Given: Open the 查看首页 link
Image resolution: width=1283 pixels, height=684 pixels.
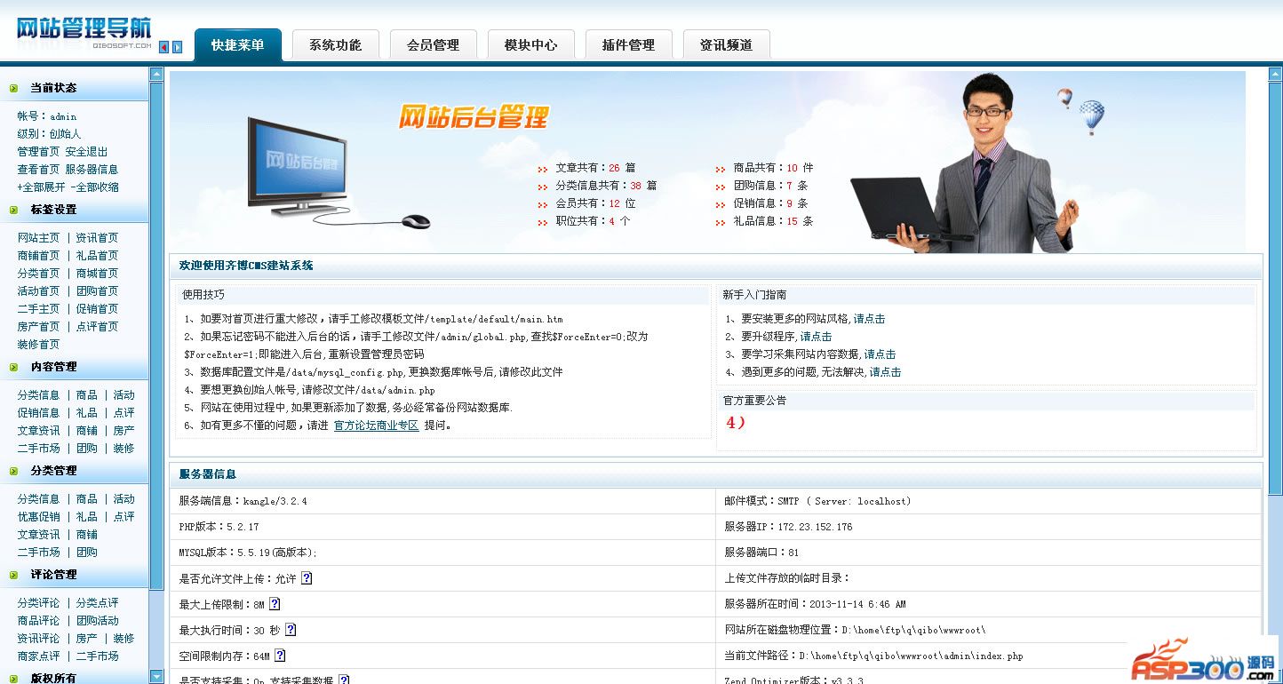Looking at the screenshot, I should [38, 170].
